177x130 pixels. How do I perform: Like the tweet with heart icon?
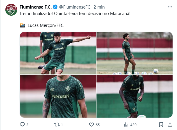point(91,125)
